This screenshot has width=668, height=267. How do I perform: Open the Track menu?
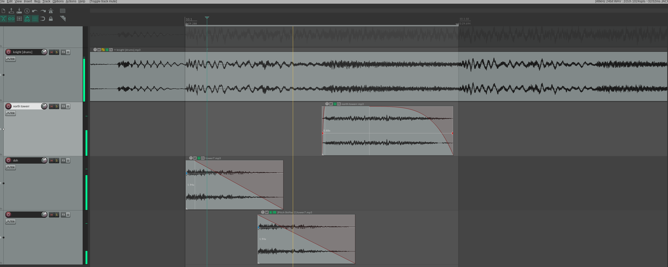pos(46,2)
